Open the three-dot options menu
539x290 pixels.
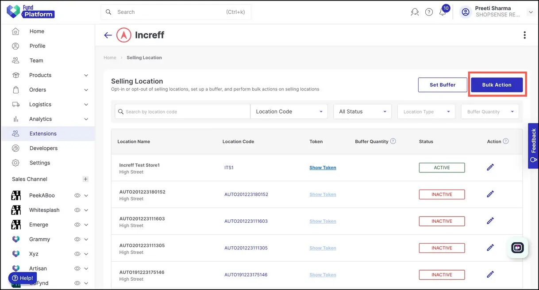[x=524, y=35]
